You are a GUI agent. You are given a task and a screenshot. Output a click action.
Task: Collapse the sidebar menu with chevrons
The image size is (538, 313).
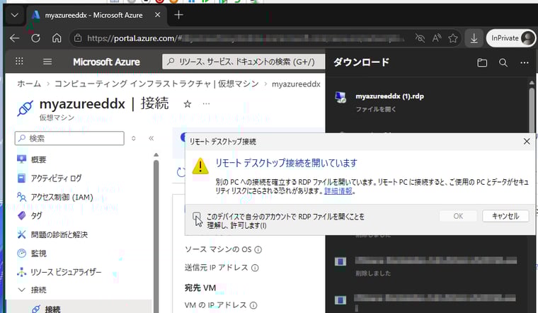pos(151,138)
